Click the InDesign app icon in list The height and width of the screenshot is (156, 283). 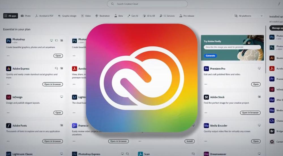coord(8,97)
